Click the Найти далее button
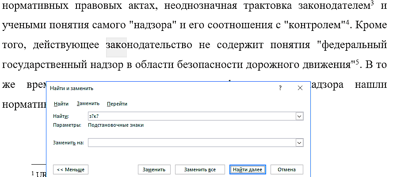This screenshot has width=393, height=177. pyautogui.click(x=247, y=169)
